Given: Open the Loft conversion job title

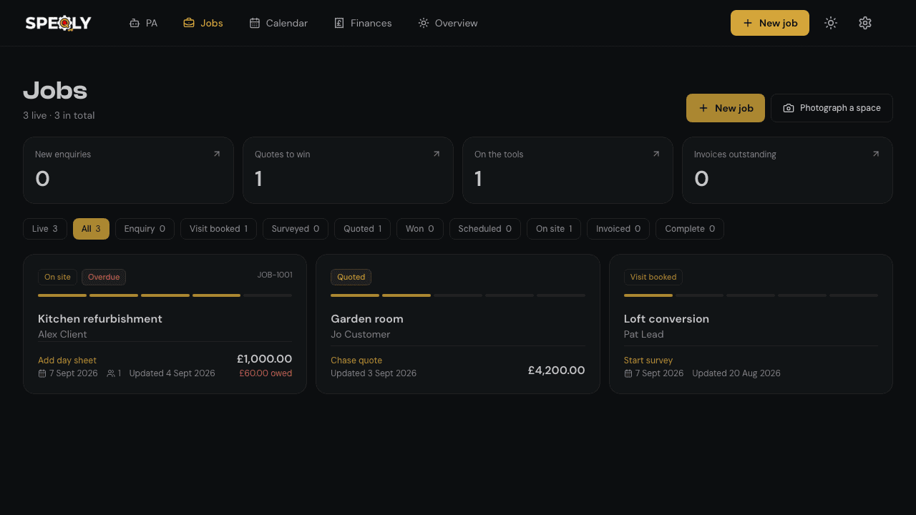Looking at the screenshot, I should pos(666,319).
